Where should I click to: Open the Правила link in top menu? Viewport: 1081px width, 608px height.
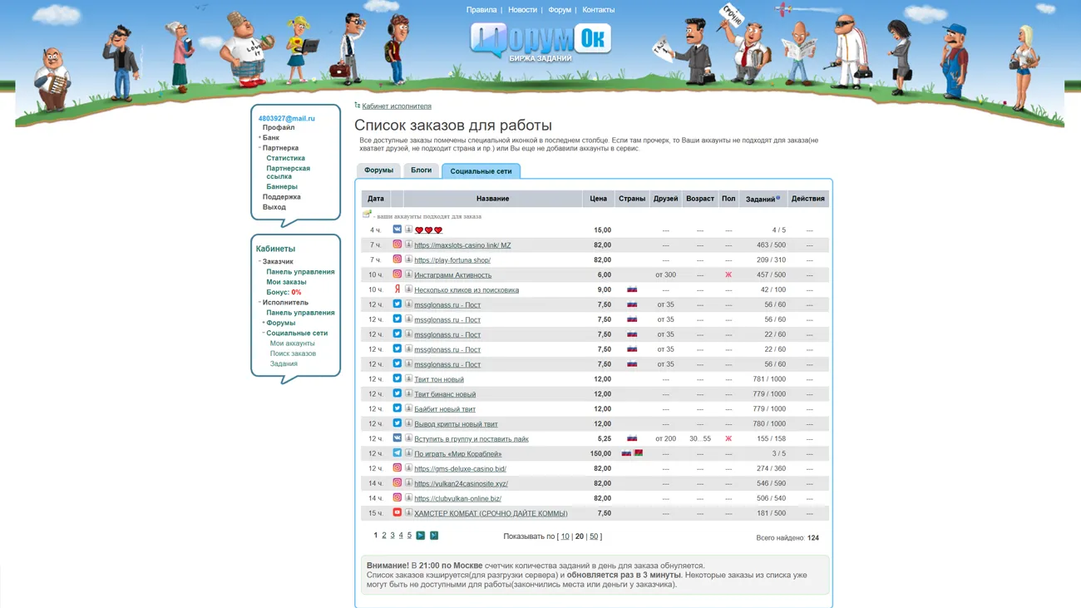pyautogui.click(x=481, y=10)
